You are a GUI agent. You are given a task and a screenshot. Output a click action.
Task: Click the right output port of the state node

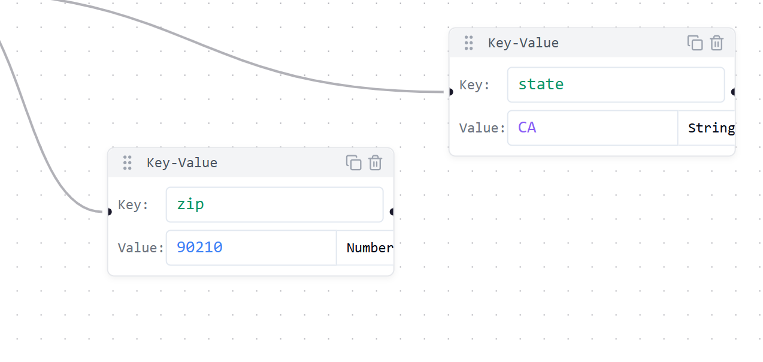(734, 92)
